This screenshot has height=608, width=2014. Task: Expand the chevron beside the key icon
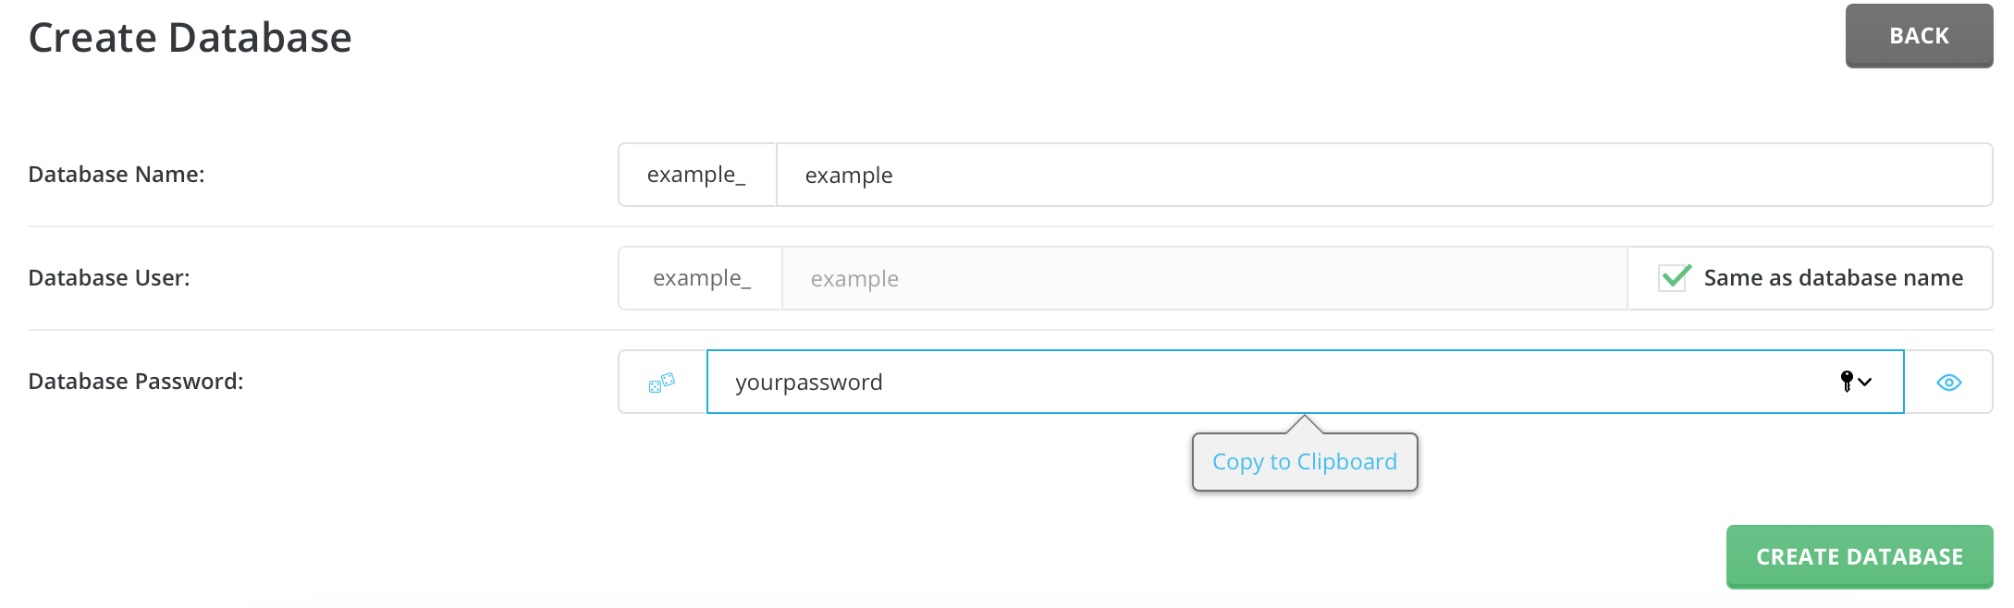(1865, 382)
